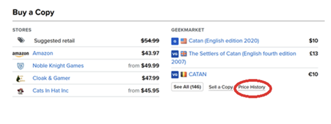The height and width of the screenshot is (124, 331).
Task: Click the Noble Knight Games shield logo
Action: click(20, 66)
